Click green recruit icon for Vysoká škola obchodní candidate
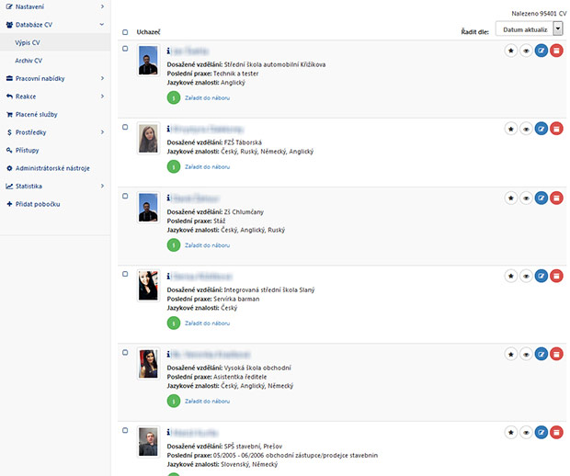This screenshot has height=476, width=570. pyautogui.click(x=173, y=402)
